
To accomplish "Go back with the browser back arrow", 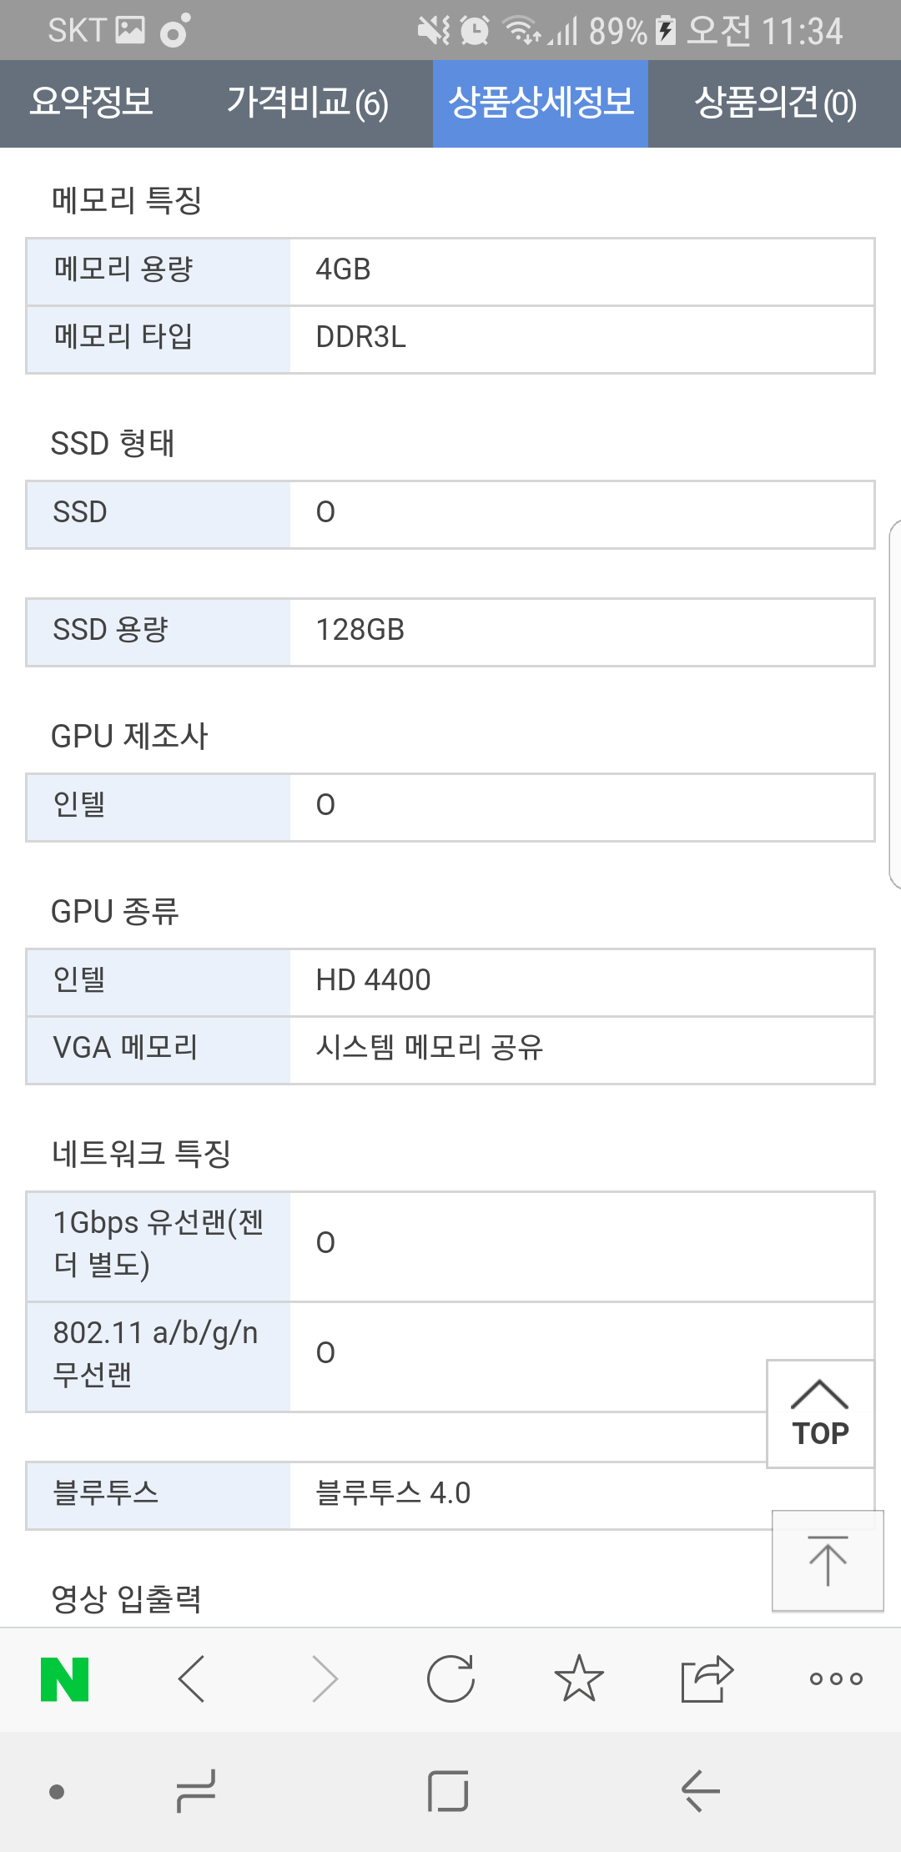I will (x=192, y=1678).
